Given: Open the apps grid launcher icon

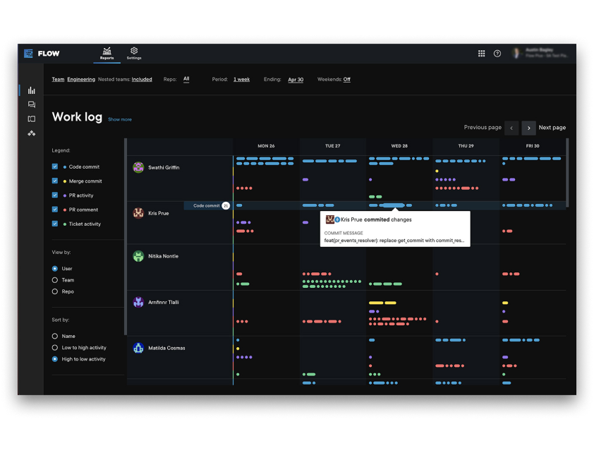Looking at the screenshot, I should click(x=482, y=54).
